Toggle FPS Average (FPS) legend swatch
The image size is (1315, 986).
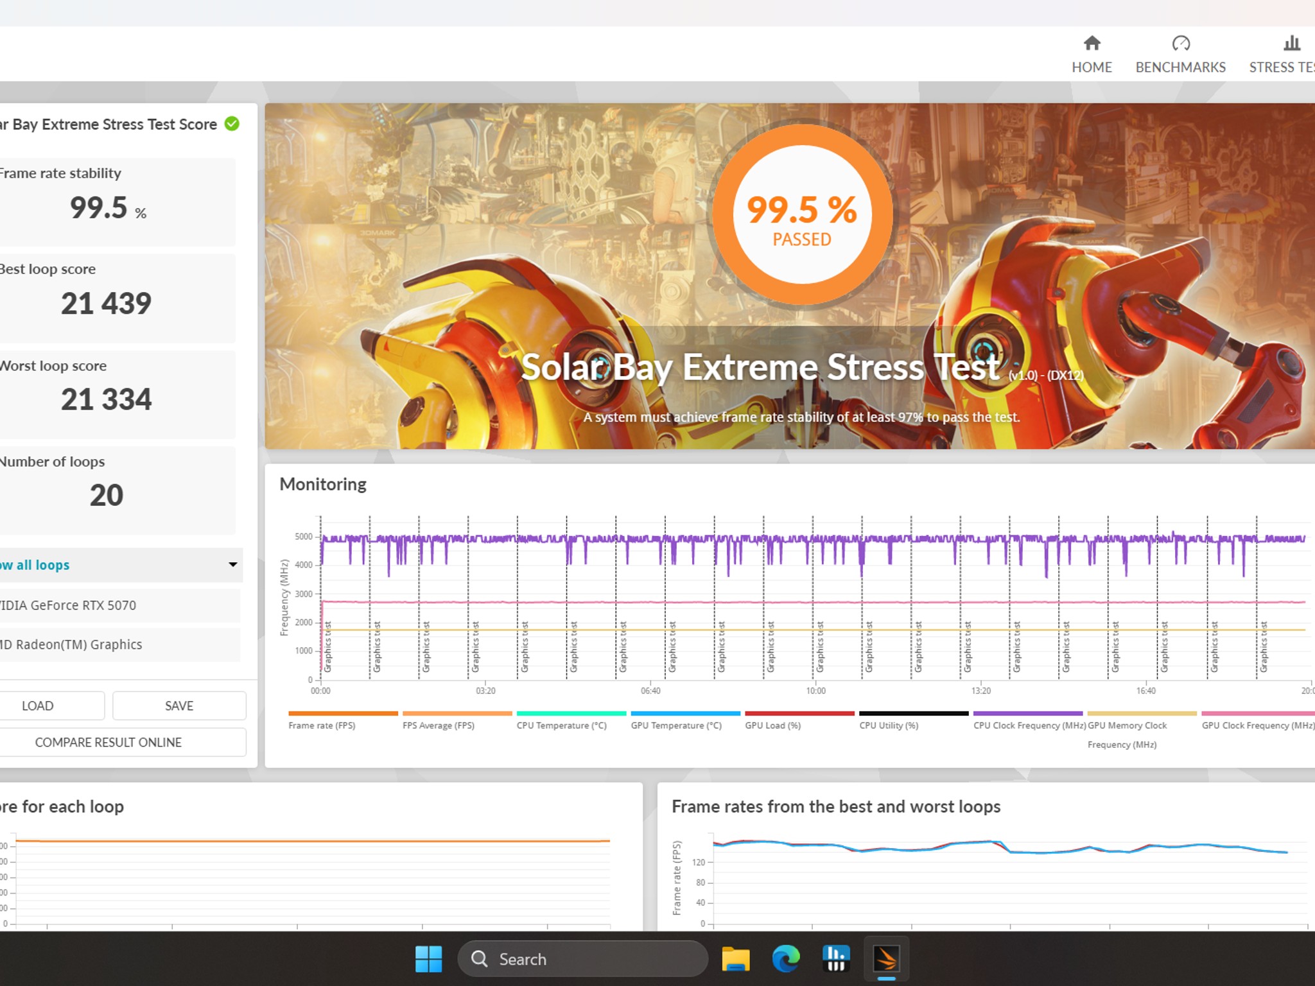tap(457, 713)
